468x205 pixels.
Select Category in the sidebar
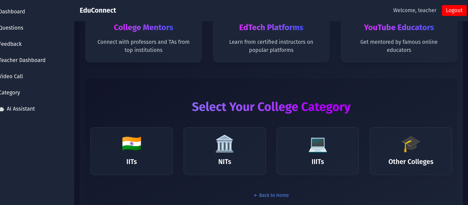(10, 93)
